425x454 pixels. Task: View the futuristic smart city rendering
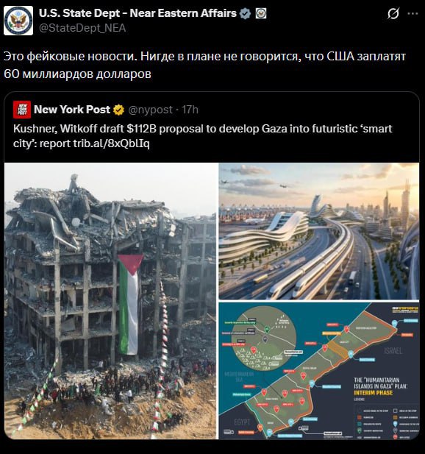[319, 231]
